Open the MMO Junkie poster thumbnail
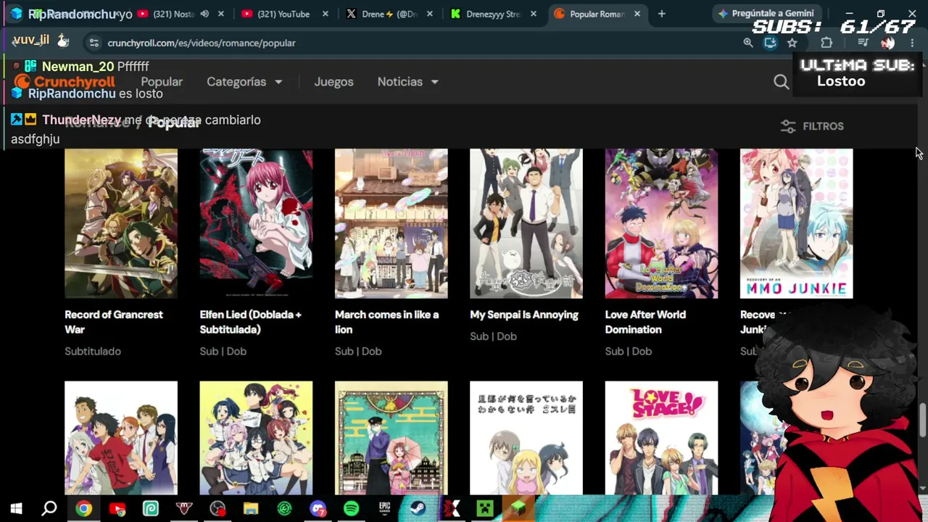 point(796,223)
